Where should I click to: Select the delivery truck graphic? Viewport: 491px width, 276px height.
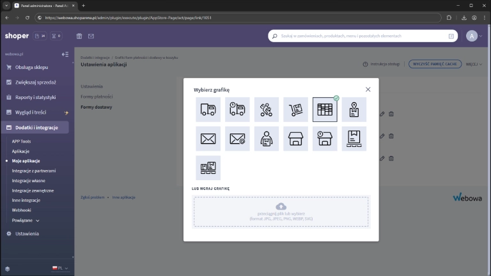pyautogui.click(x=208, y=109)
